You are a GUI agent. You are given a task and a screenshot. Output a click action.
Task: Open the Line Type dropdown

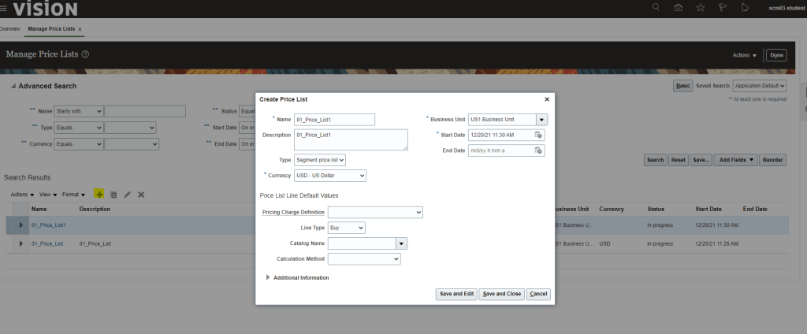coord(347,228)
